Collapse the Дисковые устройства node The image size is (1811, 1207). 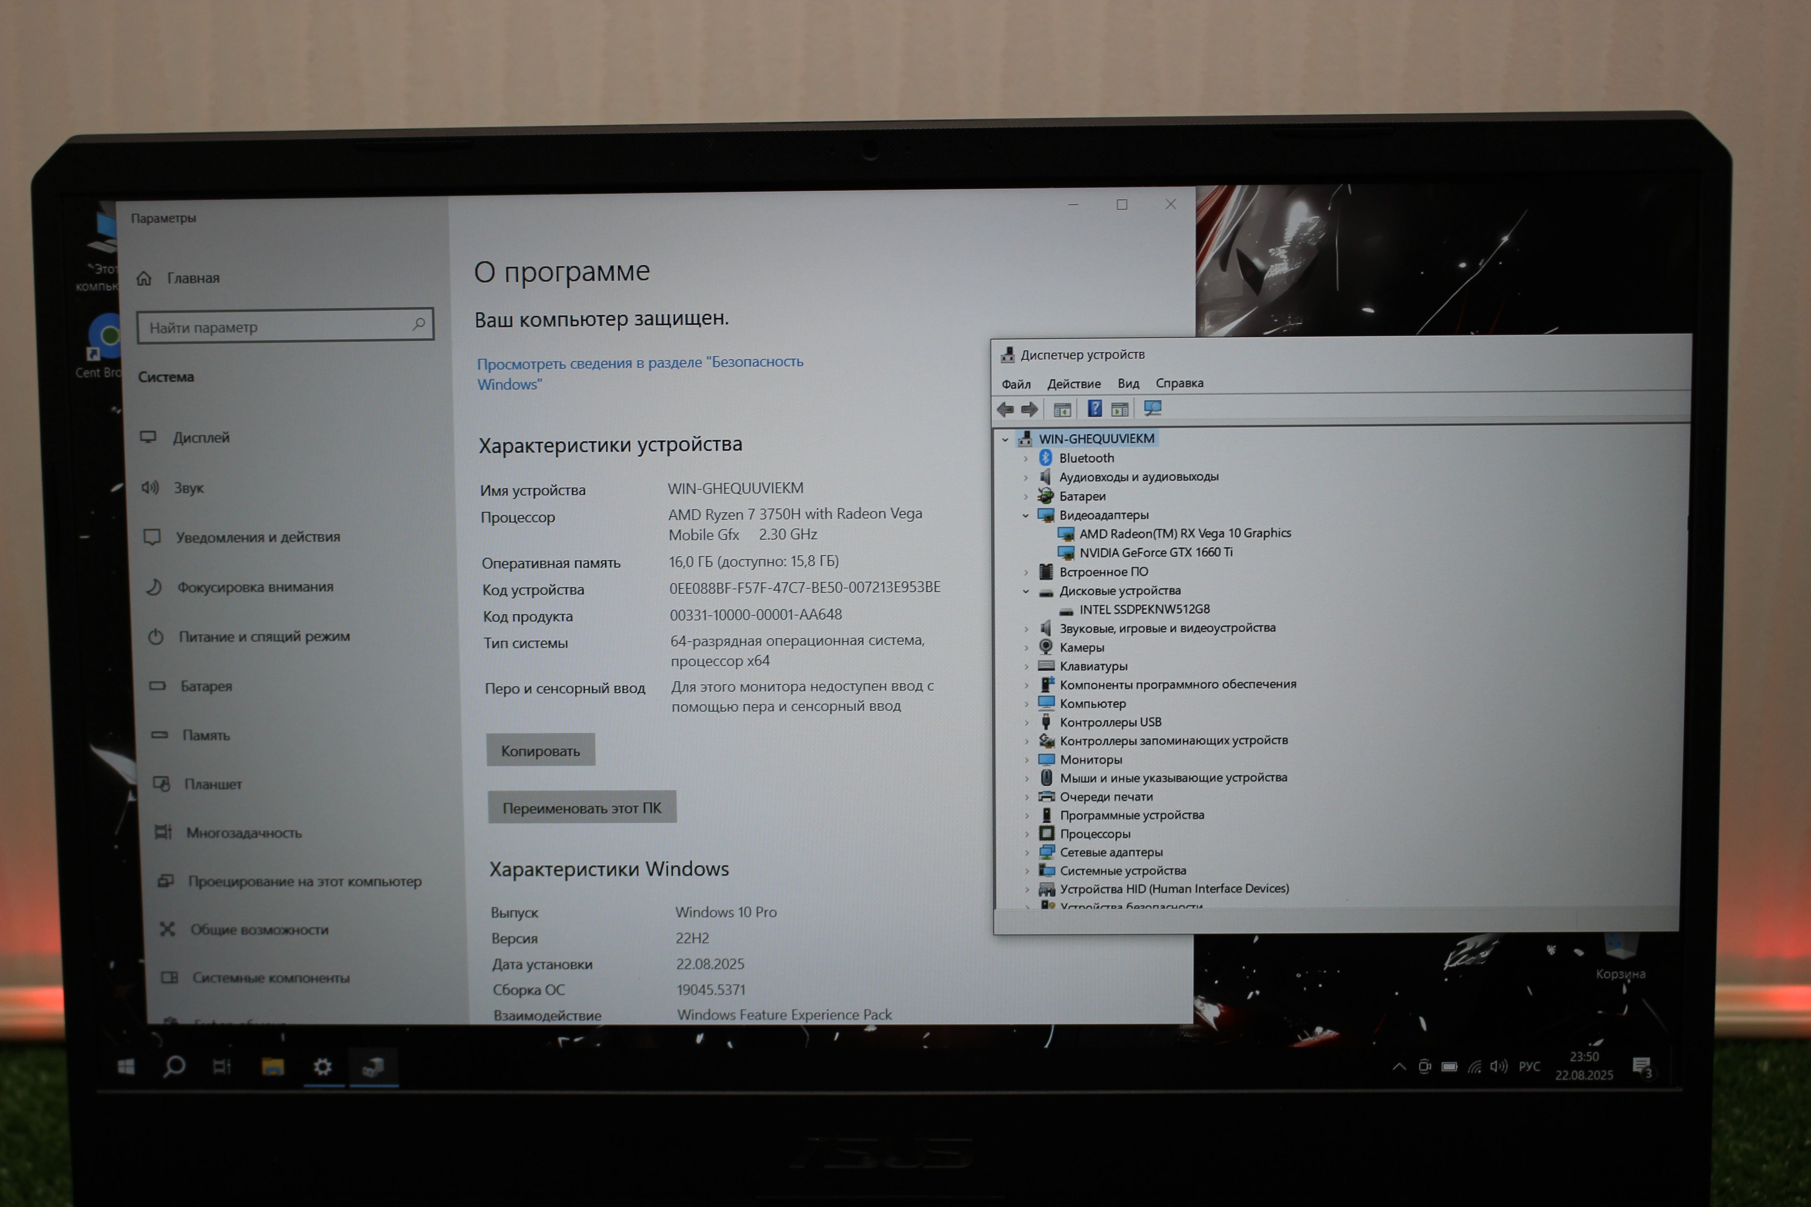coord(1026,591)
